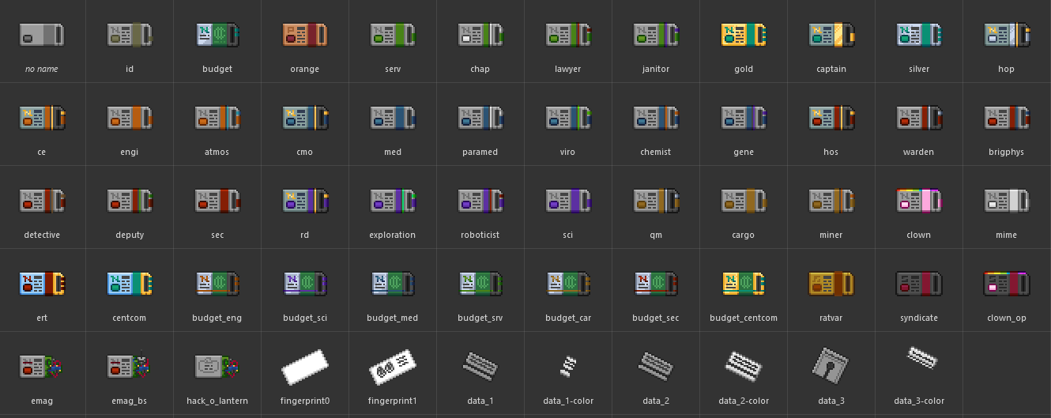The height and width of the screenshot is (418, 1051).
Task: Choose the 'serv' card sprite
Action: pos(393,35)
